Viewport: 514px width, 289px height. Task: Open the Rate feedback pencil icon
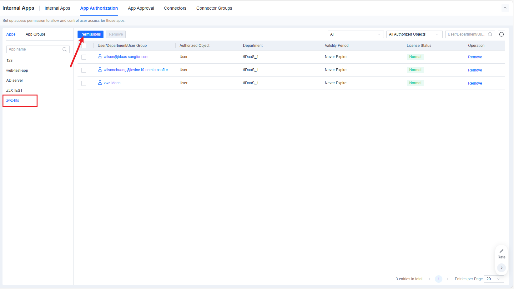[x=501, y=251]
